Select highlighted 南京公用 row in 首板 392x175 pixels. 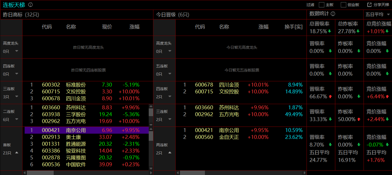(87, 130)
